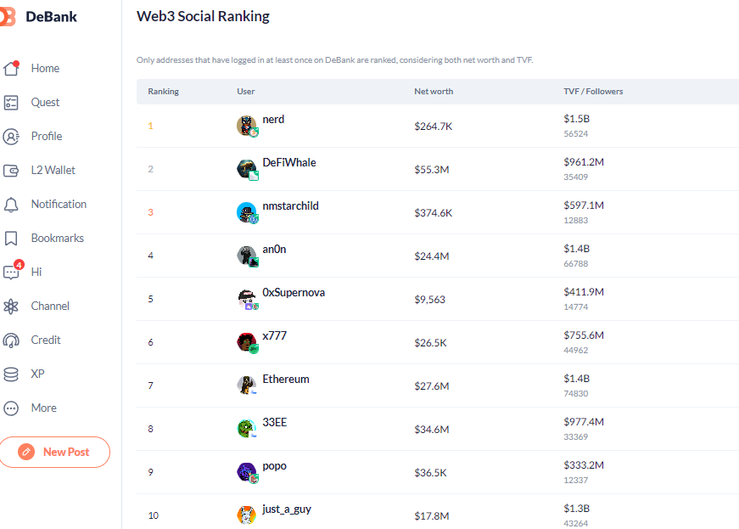Open the Hi messages icon with badge

[12, 271]
